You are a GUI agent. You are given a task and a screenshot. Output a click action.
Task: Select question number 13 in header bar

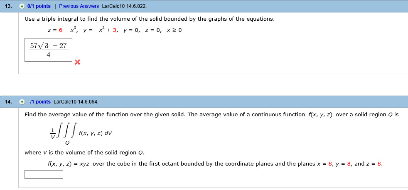pyautogui.click(x=8, y=6)
